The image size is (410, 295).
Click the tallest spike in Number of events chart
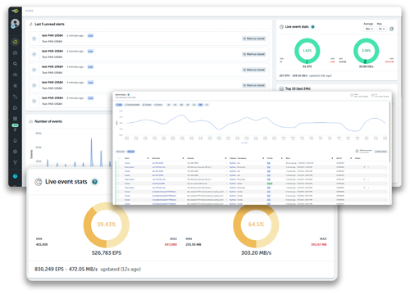[91, 152]
